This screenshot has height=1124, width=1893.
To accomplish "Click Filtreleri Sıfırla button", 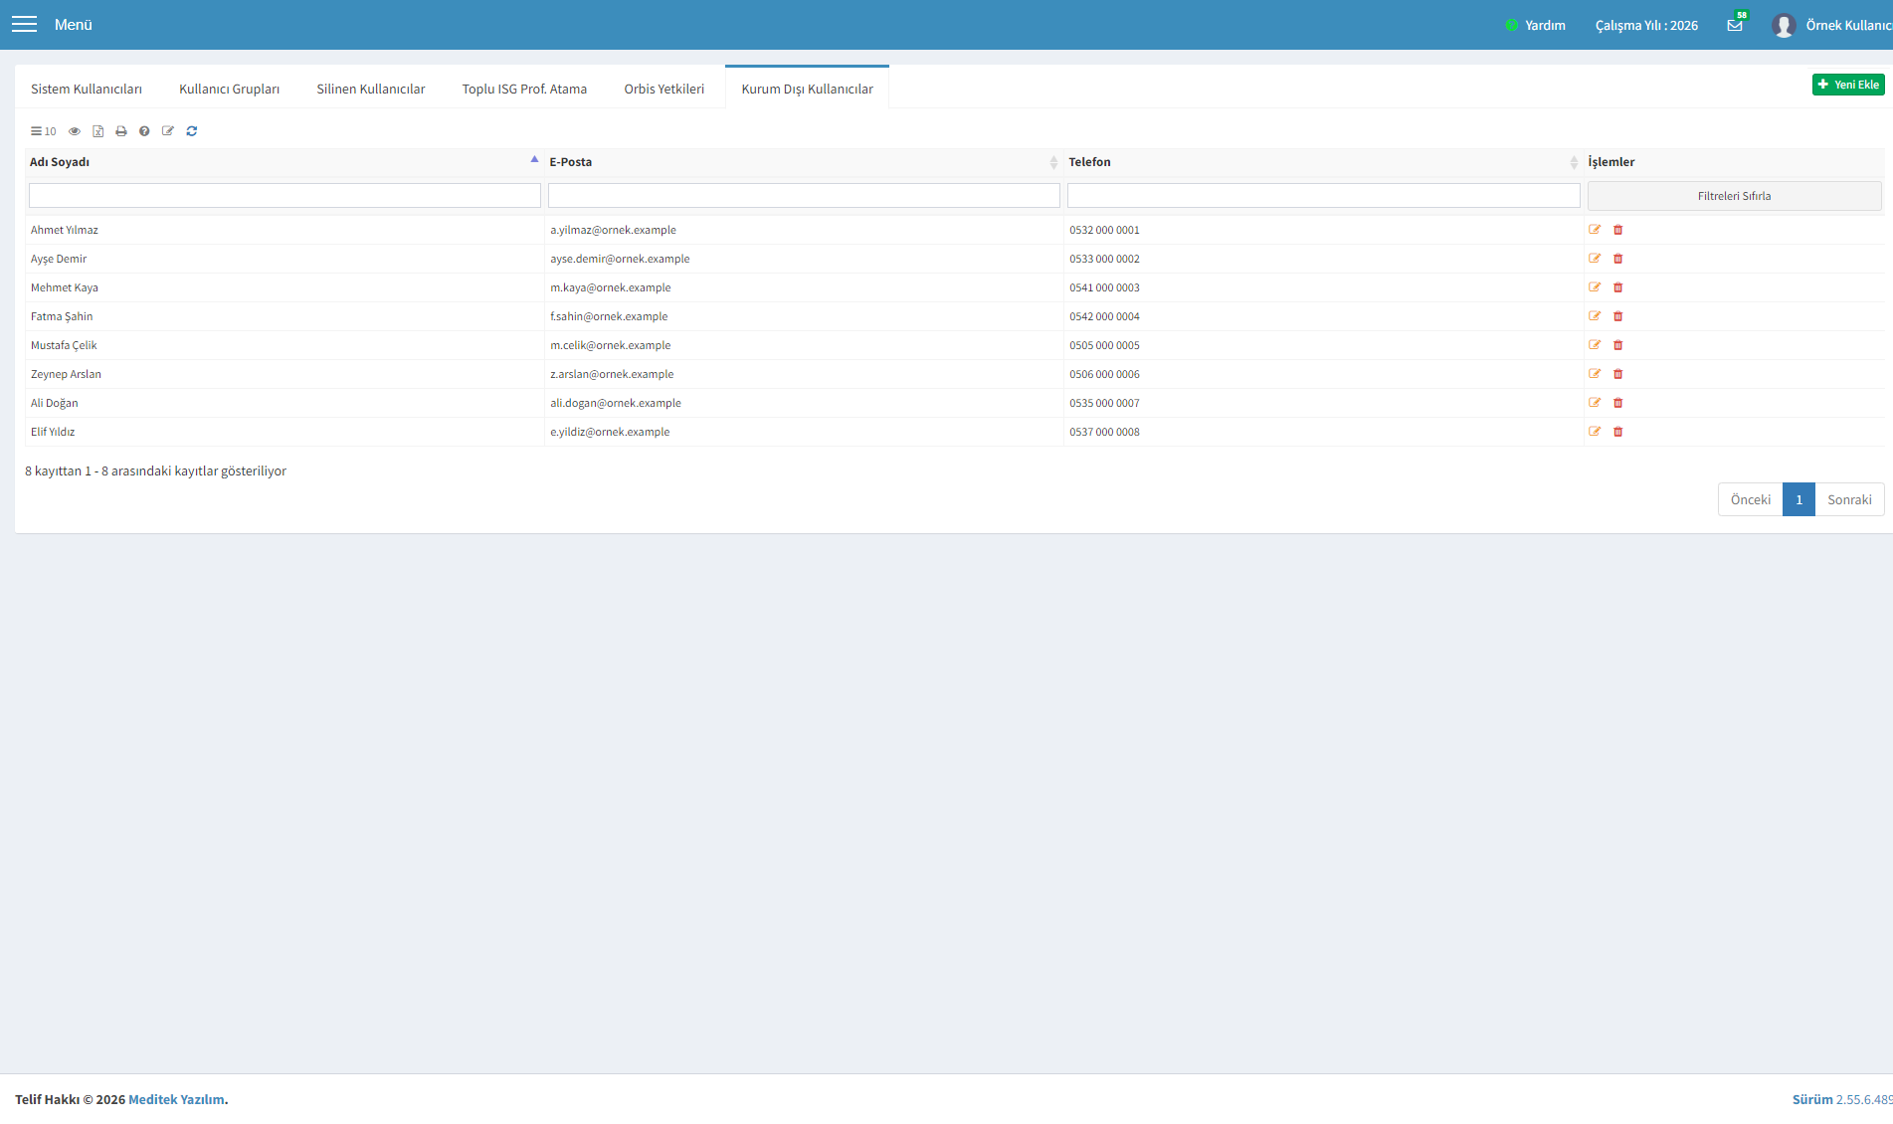I will (1734, 196).
